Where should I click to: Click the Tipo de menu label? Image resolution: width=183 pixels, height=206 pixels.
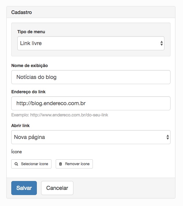[31, 32]
